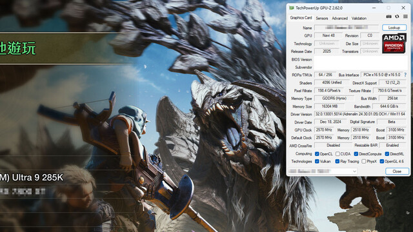This screenshot has height=232, width=413.
Task: Open the graphics card selection dropdown
Action: tap(323, 171)
